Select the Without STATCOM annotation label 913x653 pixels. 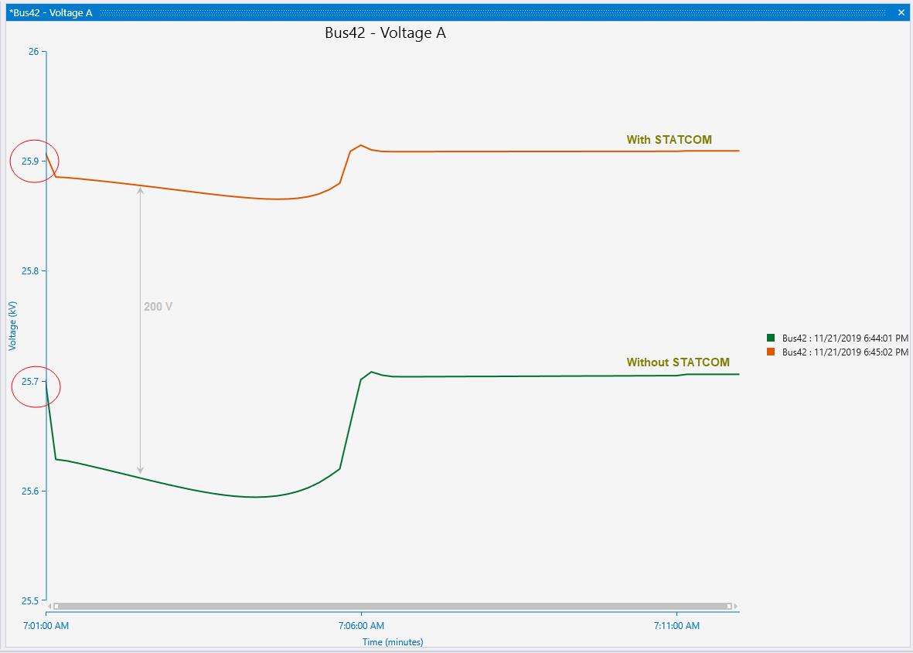coord(676,362)
